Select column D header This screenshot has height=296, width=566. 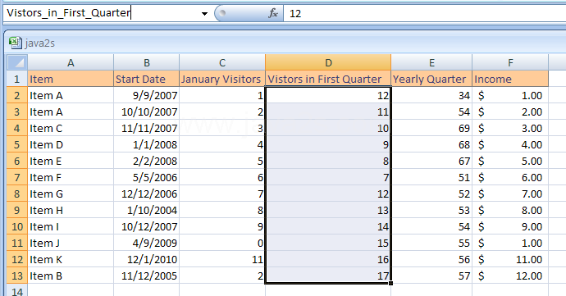328,62
